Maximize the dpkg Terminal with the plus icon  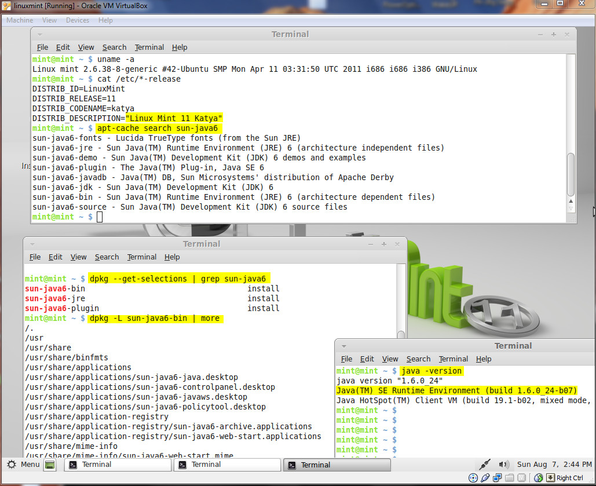pyautogui.click(x=384, y=244)
